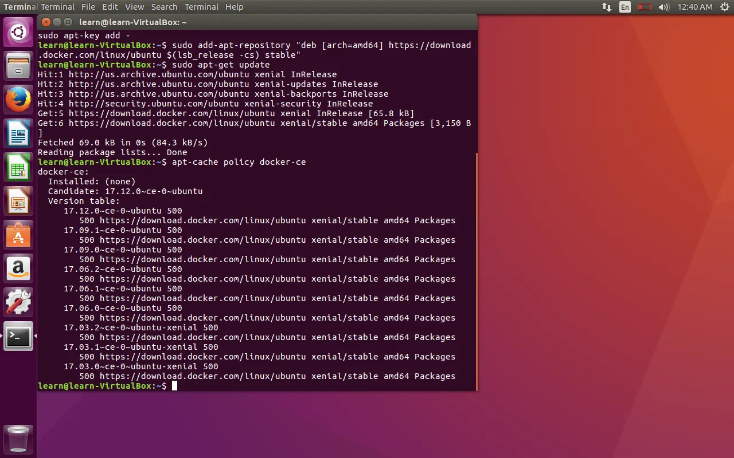The width and height of the screenshot is (734, 458).
Task: Click the 'Fetched 69.0 kB in 0s' line
Action: (123, 143)
